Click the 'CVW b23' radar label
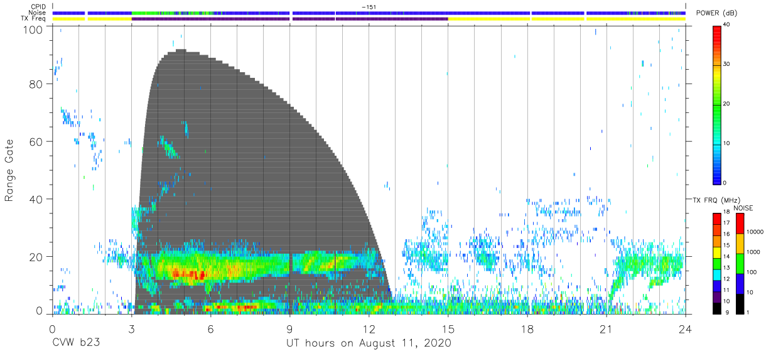This screenshot has height=356, width=771. (77, 343)
